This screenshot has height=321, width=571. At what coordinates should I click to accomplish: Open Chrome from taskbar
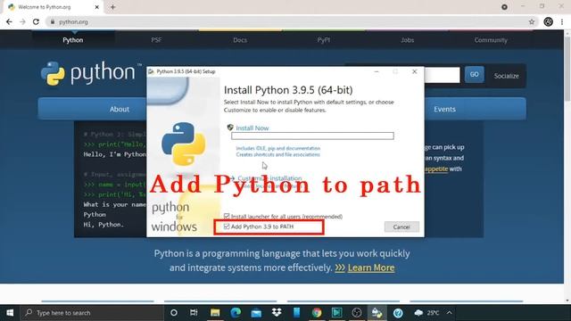(317, 313)
